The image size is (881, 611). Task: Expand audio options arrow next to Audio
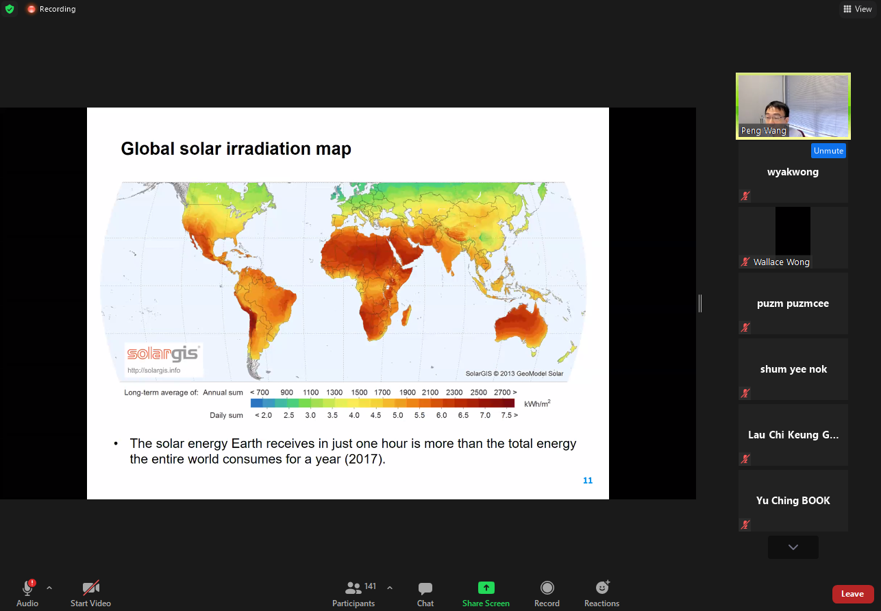click(49, 588)
